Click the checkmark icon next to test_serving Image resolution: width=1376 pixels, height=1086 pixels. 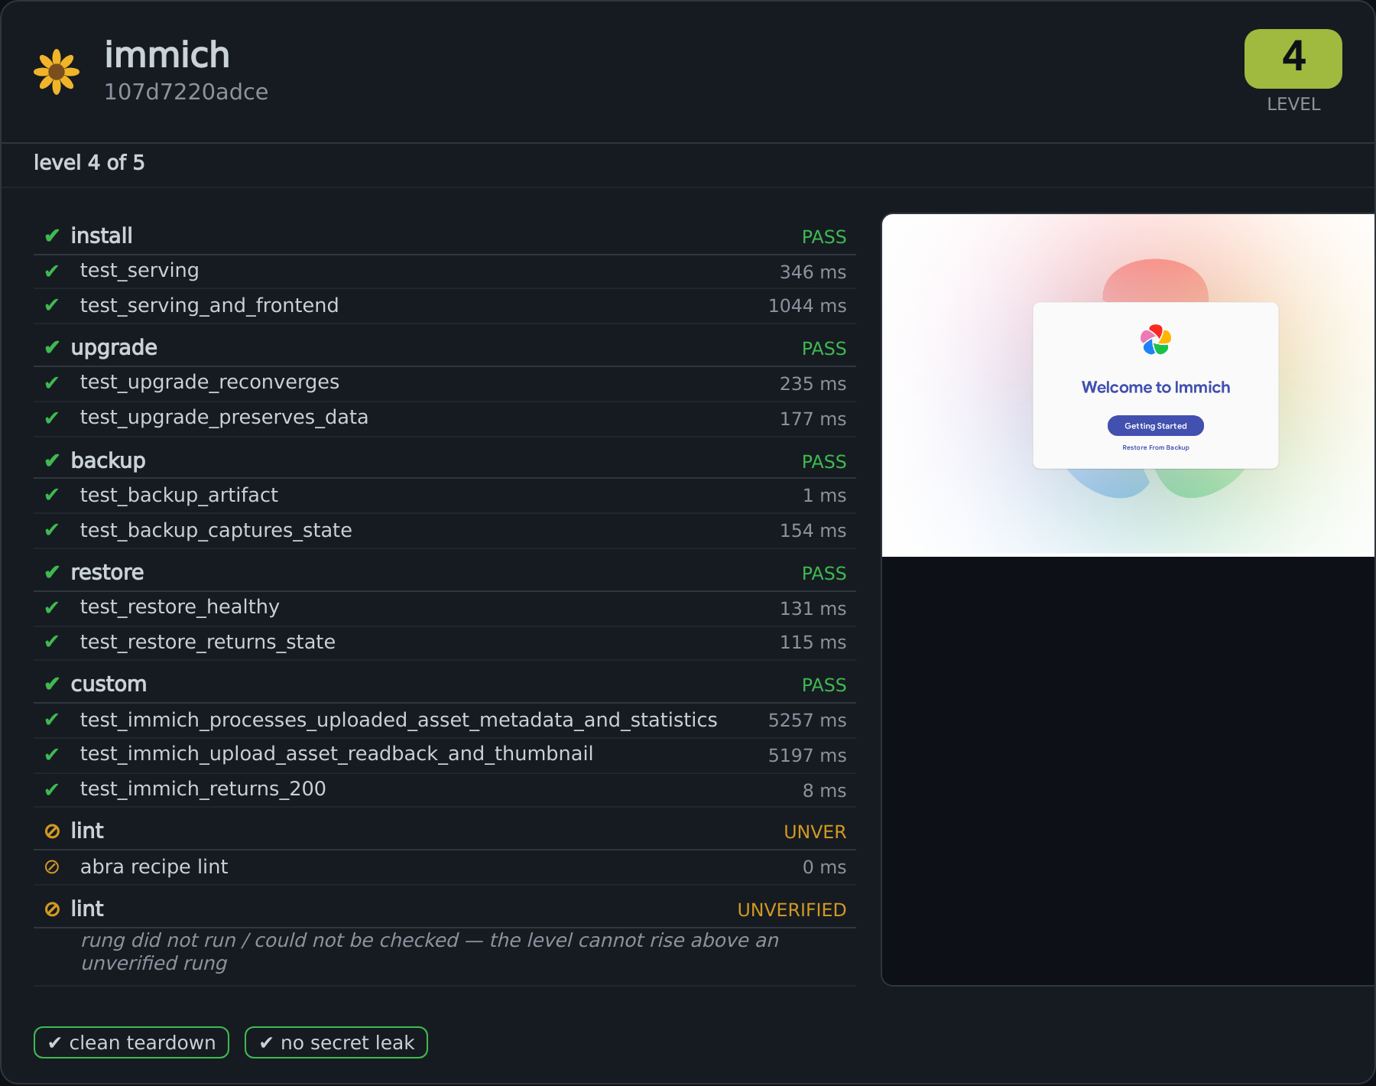pyautogui.click(x=52, y=271)
